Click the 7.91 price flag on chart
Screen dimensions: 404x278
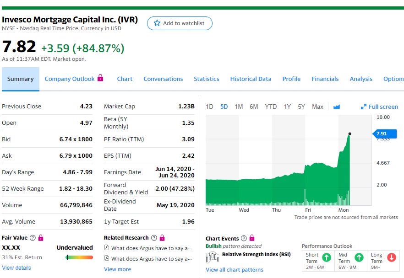coord(385,134)
